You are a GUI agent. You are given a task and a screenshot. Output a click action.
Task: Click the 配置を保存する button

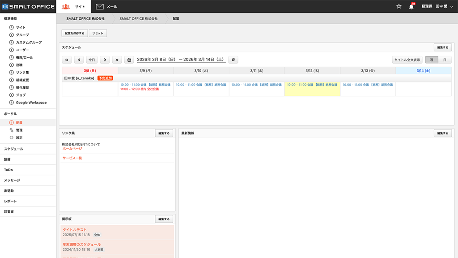[74, 33]
